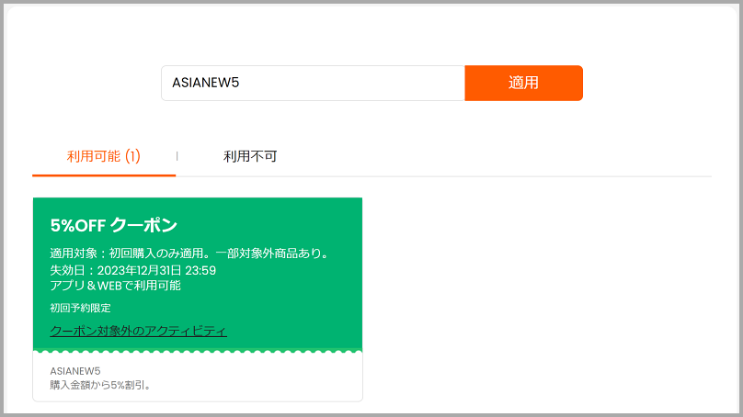Click the 購入金額から5%割引。 description
Viewport: 743px width, 417px height.
(100, 385)
